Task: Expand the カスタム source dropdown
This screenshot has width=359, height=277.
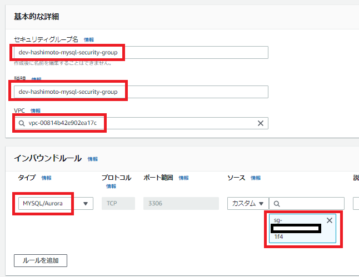Action: tap(248, 203)
